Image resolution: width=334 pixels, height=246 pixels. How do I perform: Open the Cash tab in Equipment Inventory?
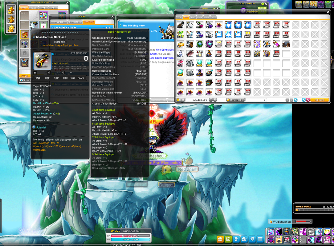(34, 8)
